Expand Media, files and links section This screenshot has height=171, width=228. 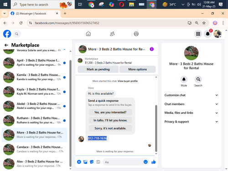[191, 113]
